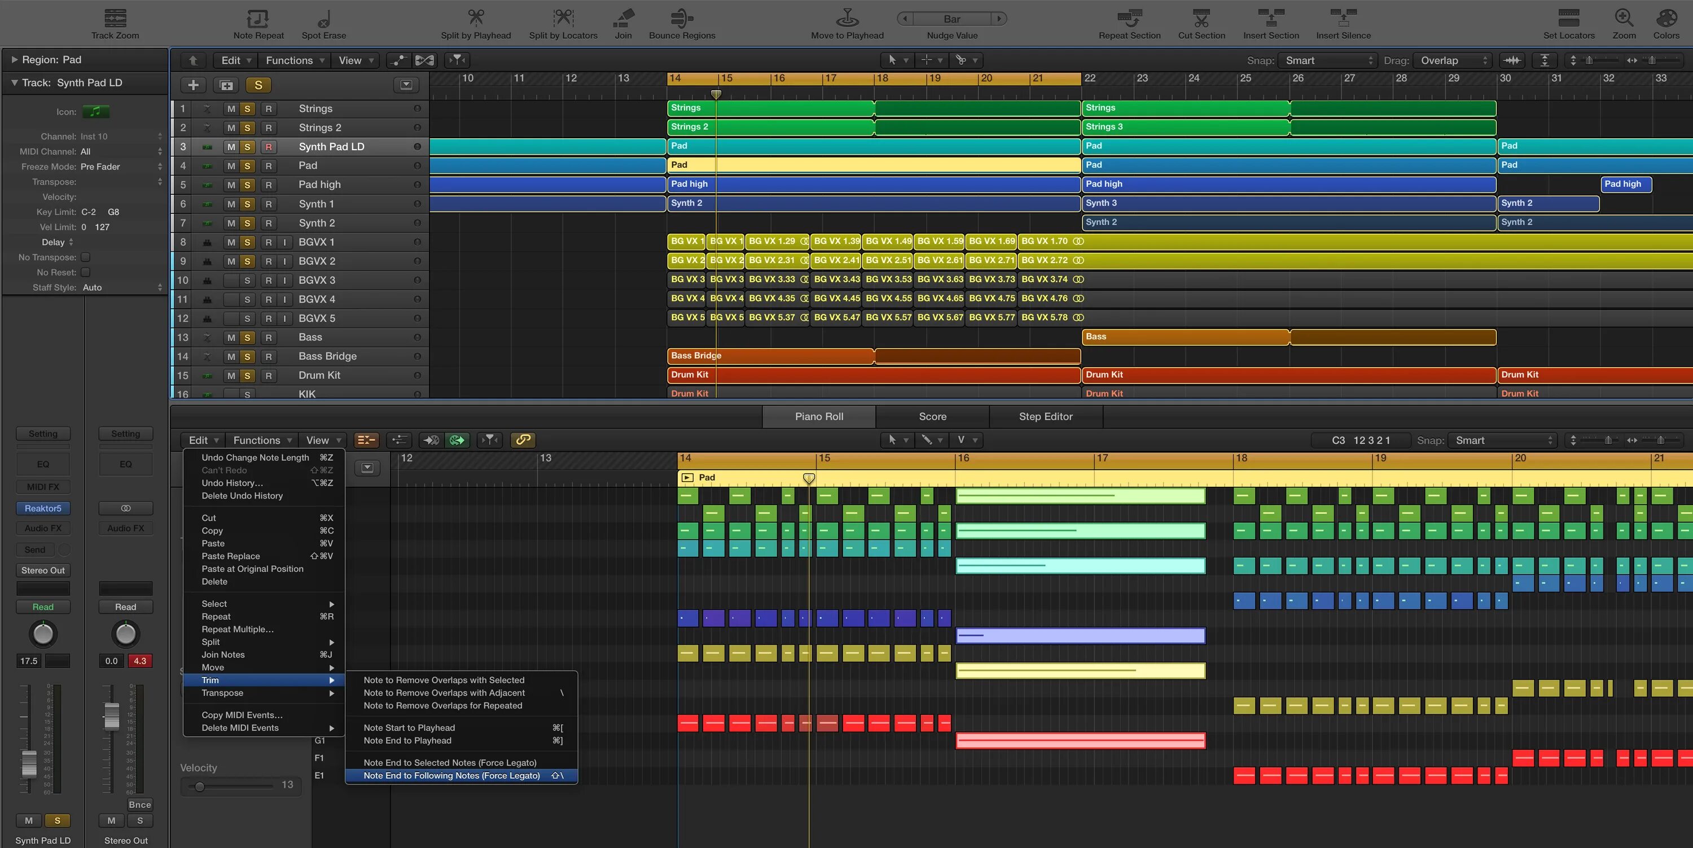Choose Note End to Playhead menu item
This screenshot has width=1693, height=848.
(407, 740)
